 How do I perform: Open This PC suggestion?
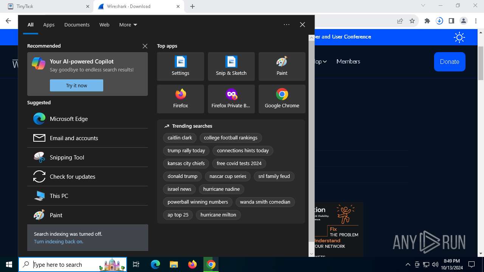tap(87, 196)
